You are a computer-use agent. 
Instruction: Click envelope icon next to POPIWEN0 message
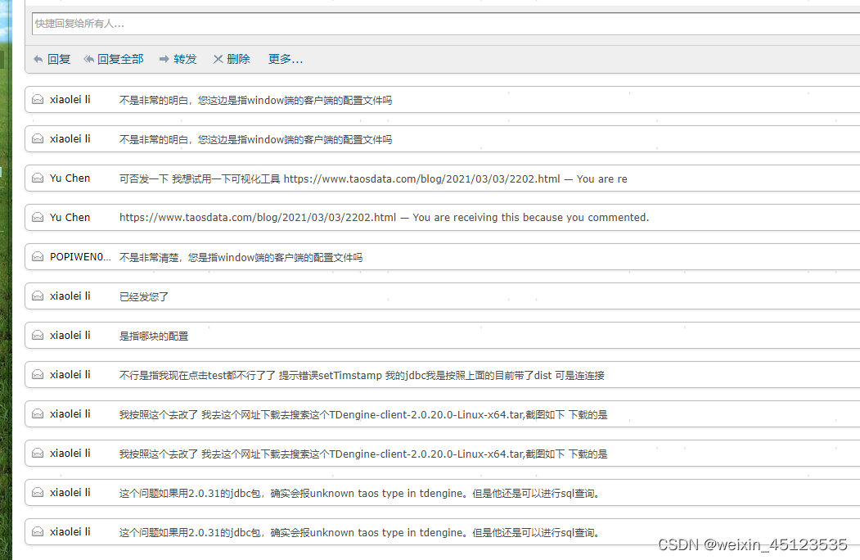37,256
